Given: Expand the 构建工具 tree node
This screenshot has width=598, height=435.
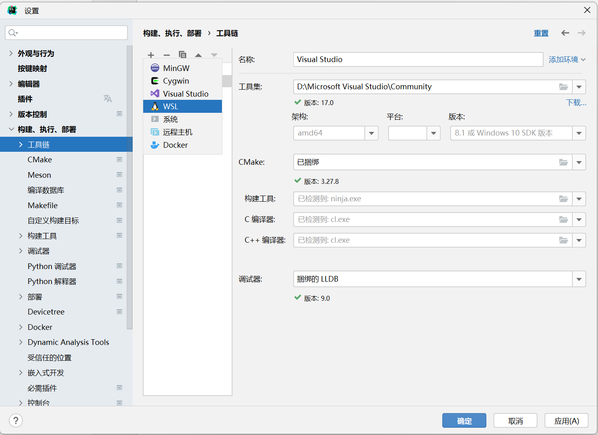Looking at the screenshot, I should [x=21, y=236].
